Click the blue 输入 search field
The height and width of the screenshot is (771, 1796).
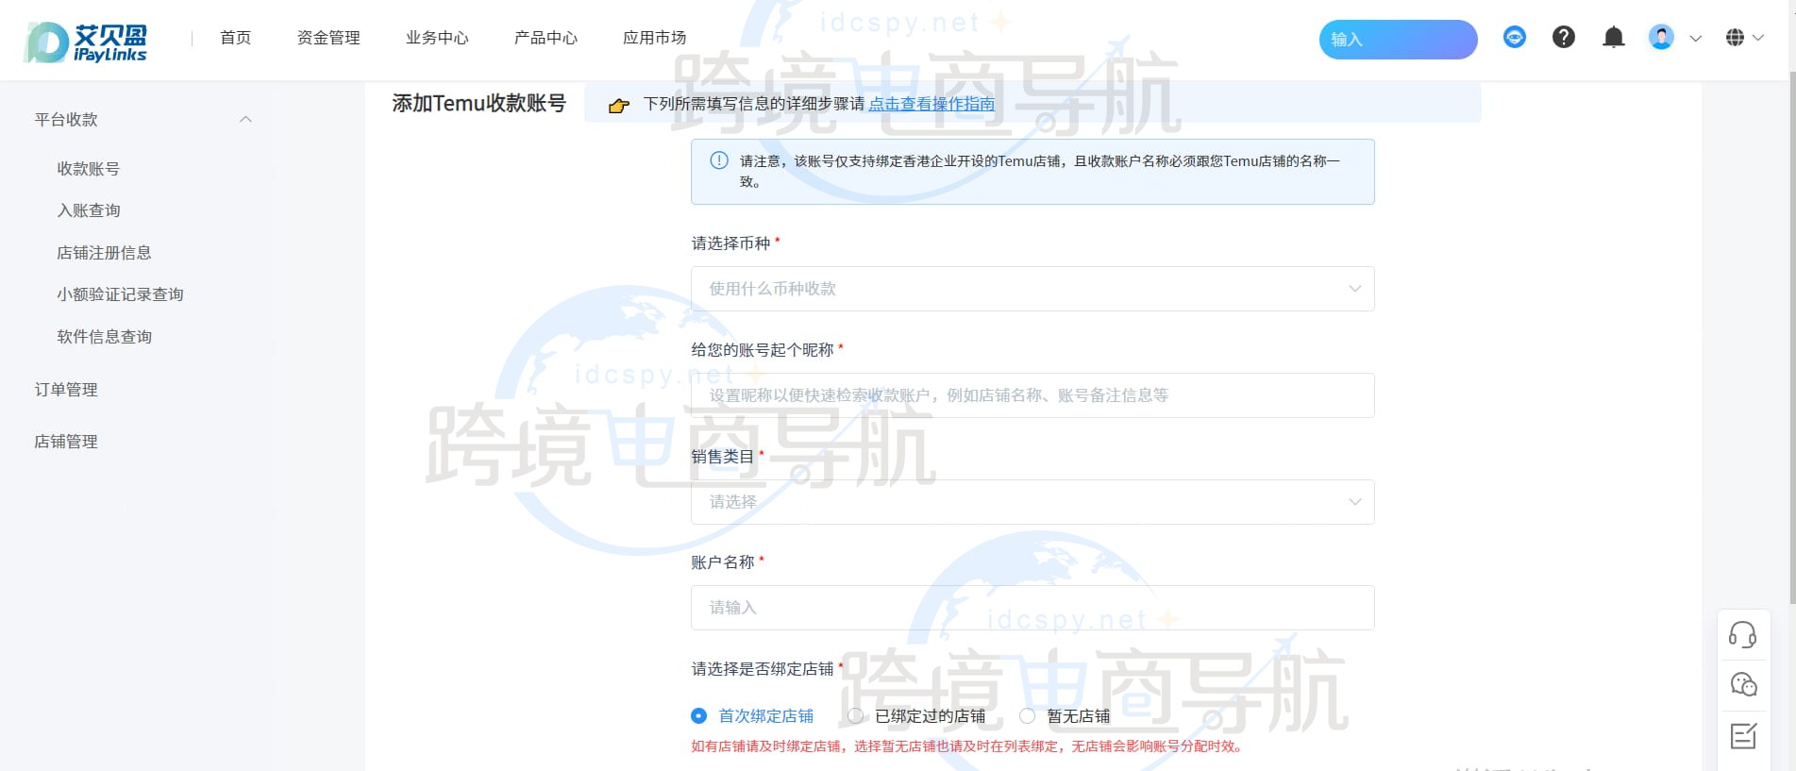click(x=1398, y=40)
